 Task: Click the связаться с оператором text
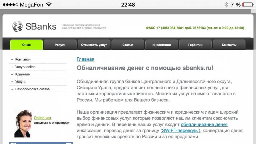[x=51, y=123]
